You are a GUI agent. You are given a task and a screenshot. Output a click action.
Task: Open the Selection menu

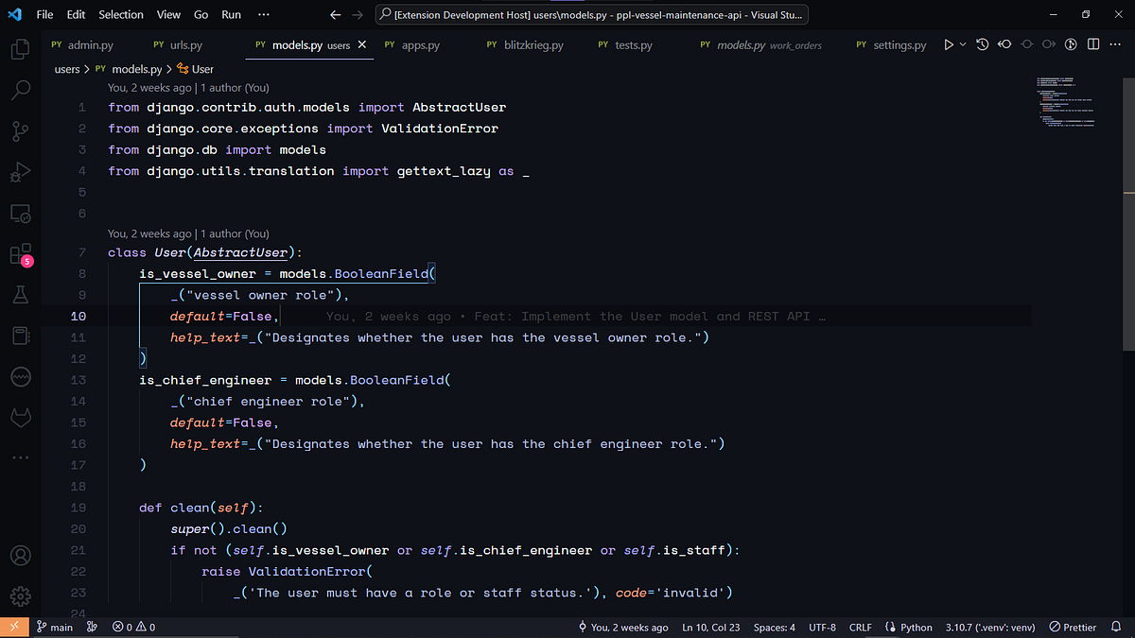pos(120,14)
